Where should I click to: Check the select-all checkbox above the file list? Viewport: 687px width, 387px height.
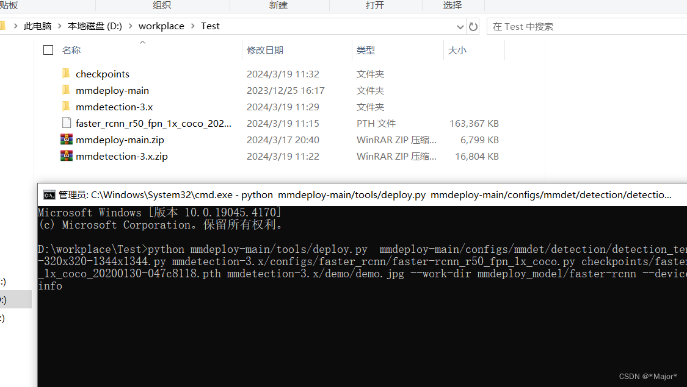point(48,51)
